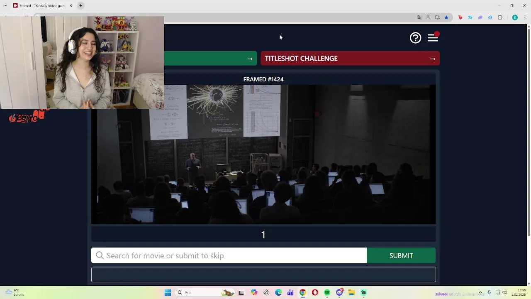Image resolution: width=531 pixels, height=299 pixels.
Task: Click the install app icon in address bar
Action: pos(437,17)
